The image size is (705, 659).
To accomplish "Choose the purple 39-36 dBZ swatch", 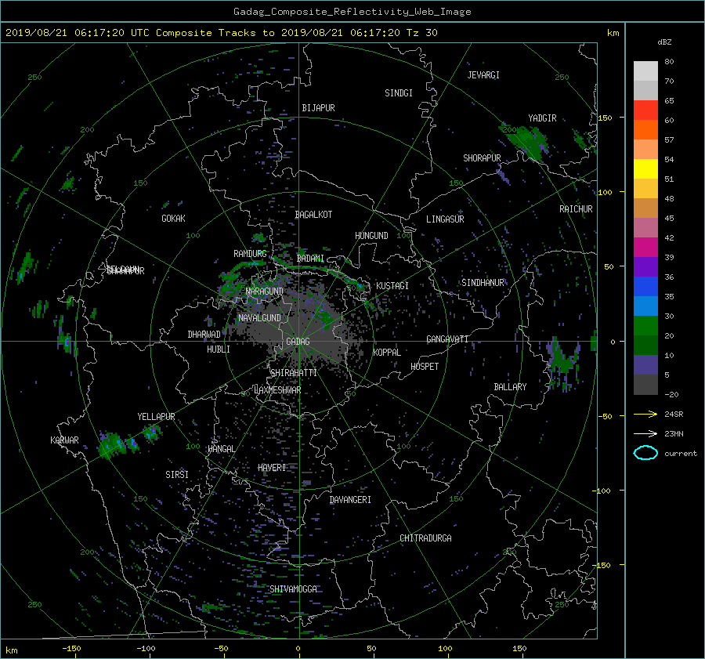I will coord(645,267).
